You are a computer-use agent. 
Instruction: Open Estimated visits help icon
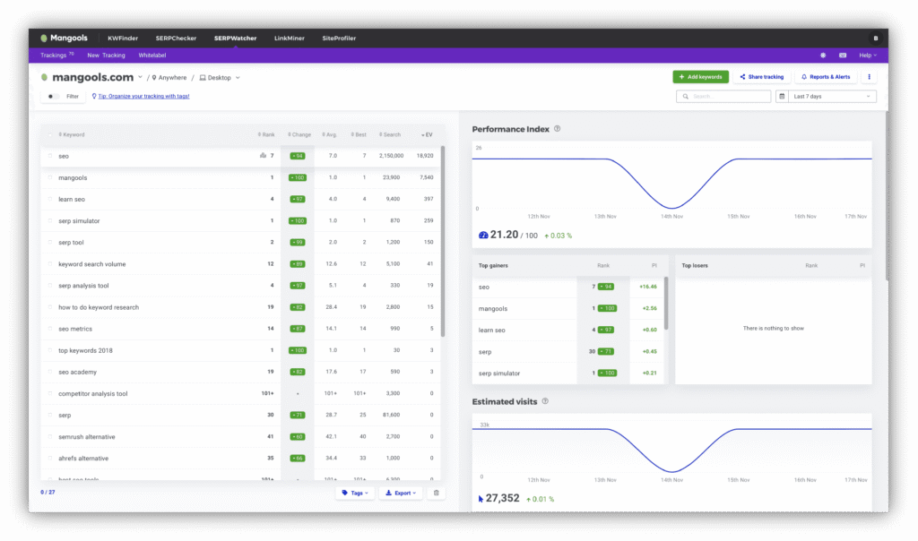point(545,401)
